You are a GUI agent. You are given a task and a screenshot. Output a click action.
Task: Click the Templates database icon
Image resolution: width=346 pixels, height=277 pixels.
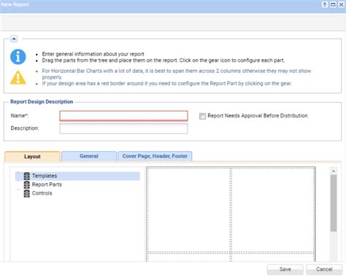coord(27,176)
